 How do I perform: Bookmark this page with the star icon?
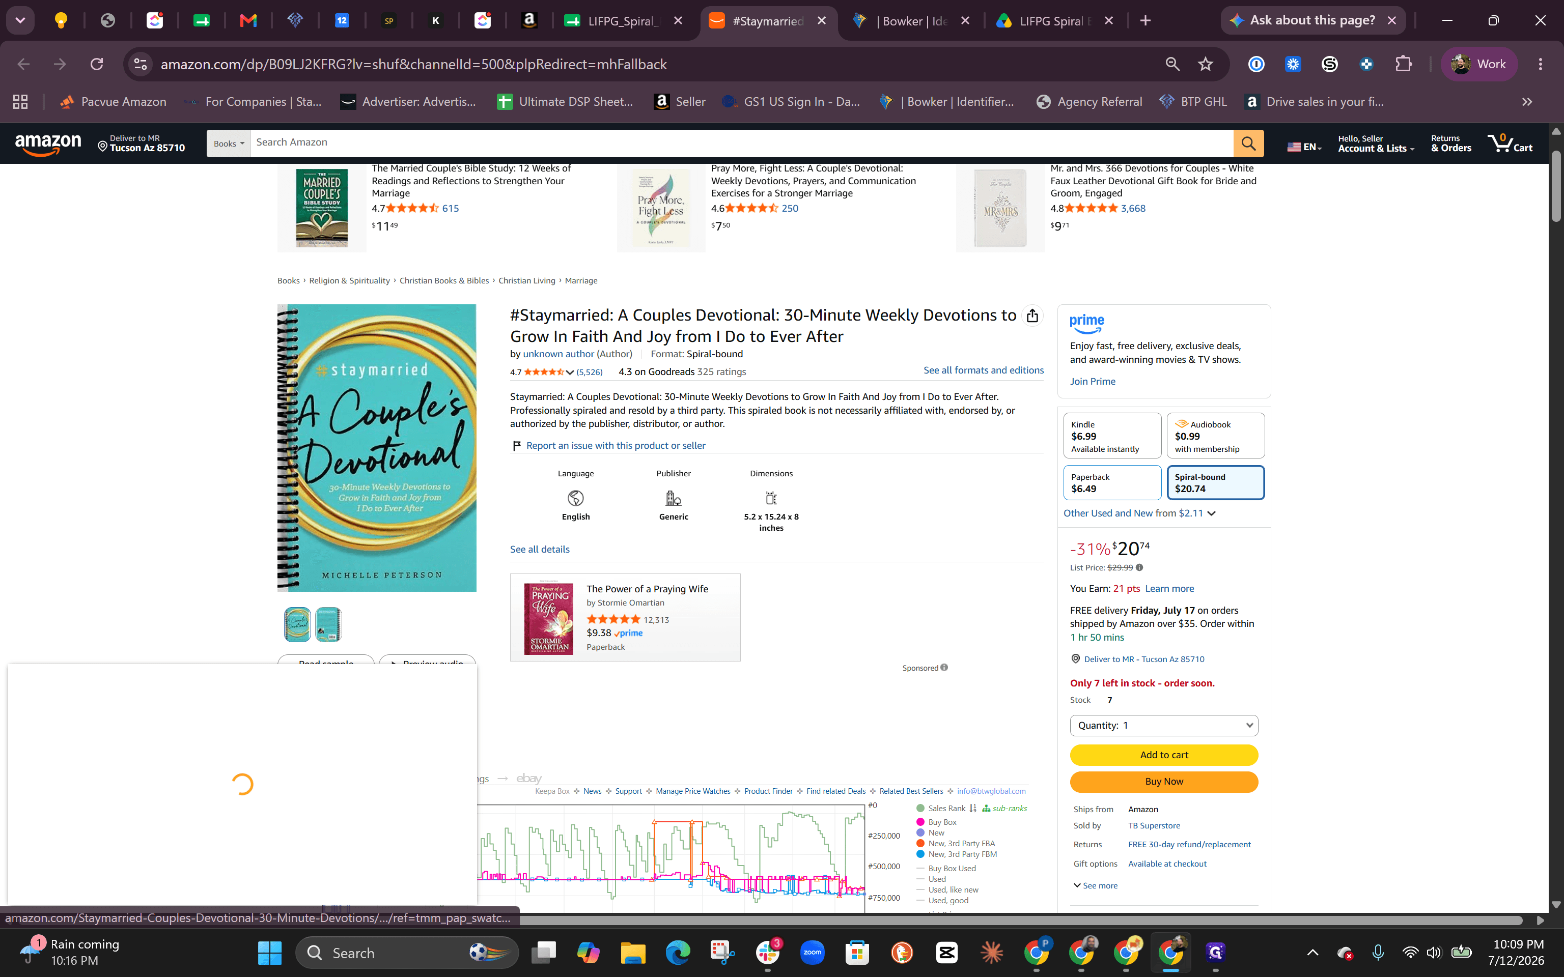[1205, 64]
